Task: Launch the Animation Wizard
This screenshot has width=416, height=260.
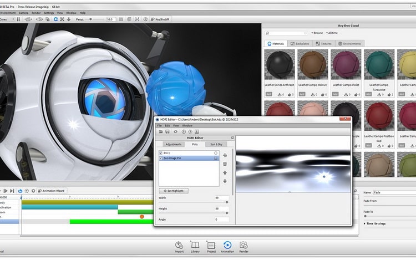Action: 52,191
